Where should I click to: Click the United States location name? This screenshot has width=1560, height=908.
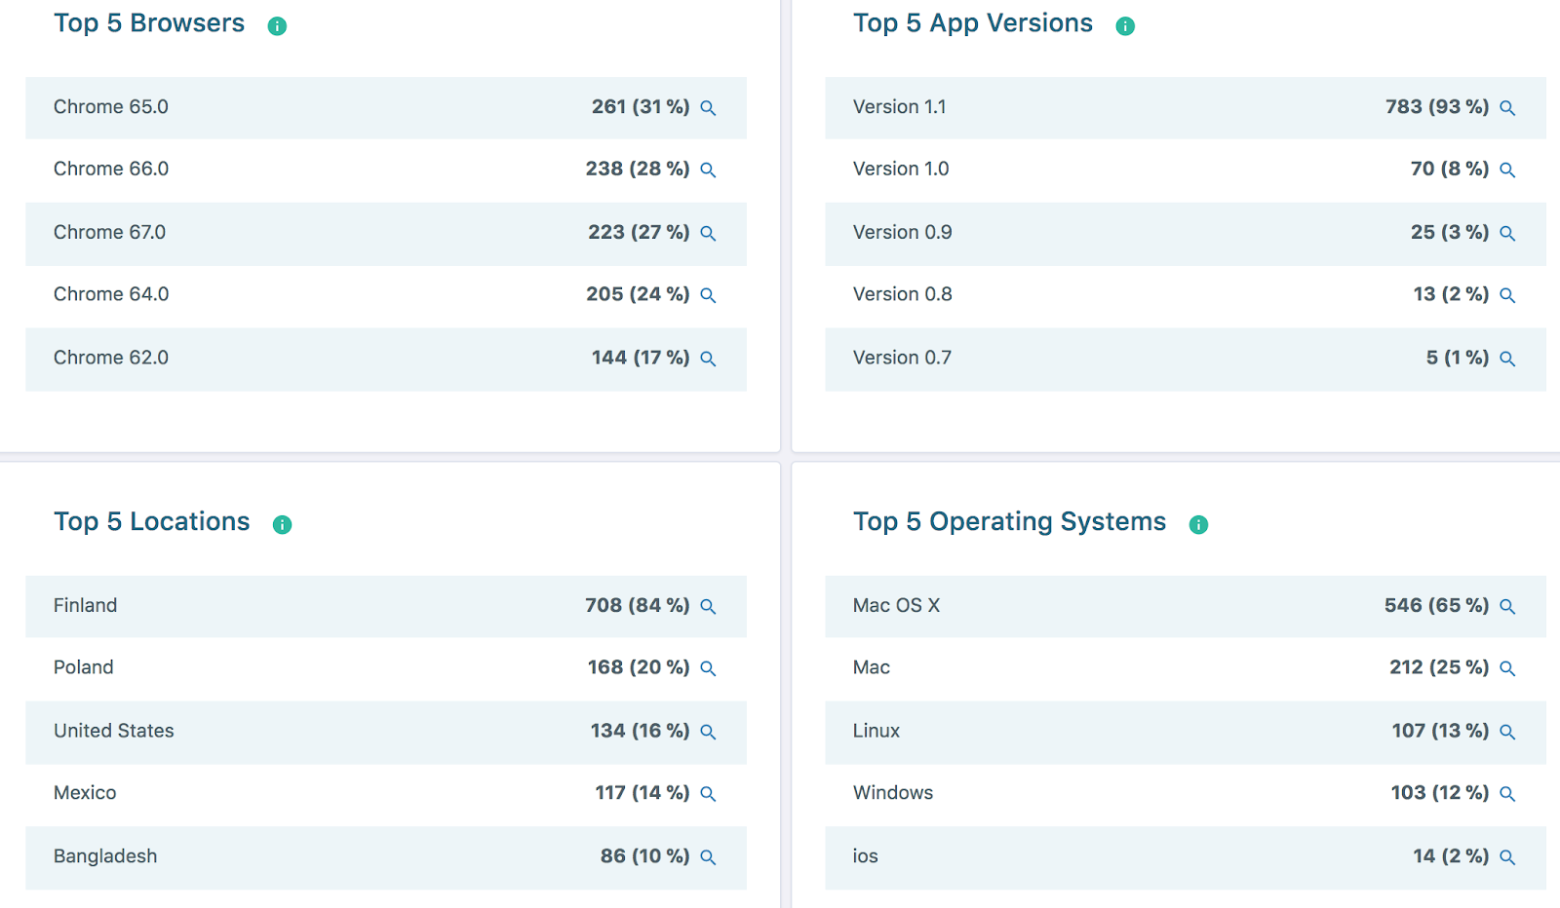click(x=114, y=731)
